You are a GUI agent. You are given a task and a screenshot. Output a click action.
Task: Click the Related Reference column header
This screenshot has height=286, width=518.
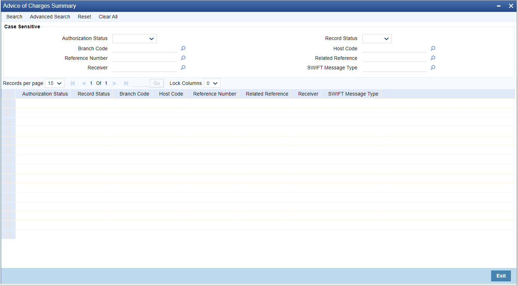click(x=267, y=94)
